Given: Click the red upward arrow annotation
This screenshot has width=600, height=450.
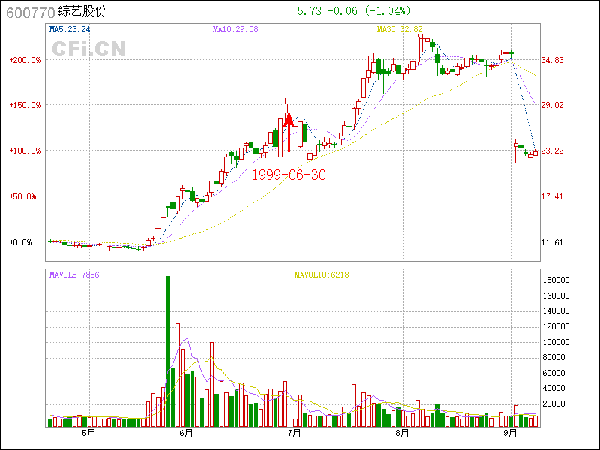Looking at the screenshot, I should (x=289, y=133).
